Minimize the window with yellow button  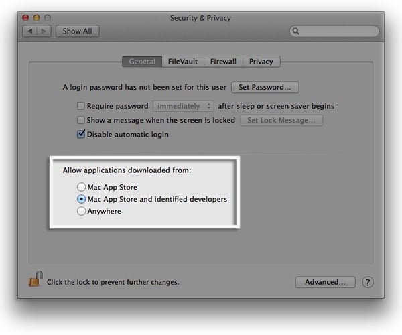[x=36, y=17]
